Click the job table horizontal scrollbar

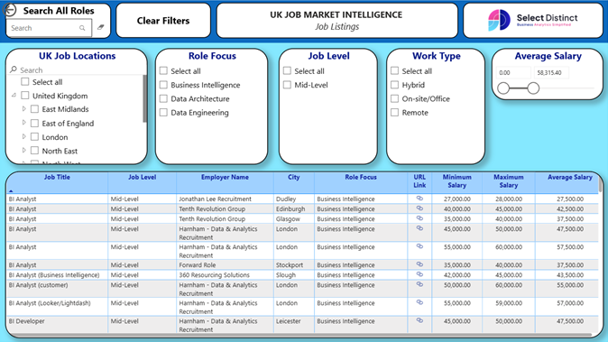300,334
